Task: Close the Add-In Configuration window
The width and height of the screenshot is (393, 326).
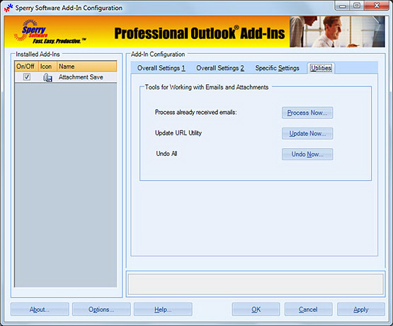Action: [x=377, y=6]
